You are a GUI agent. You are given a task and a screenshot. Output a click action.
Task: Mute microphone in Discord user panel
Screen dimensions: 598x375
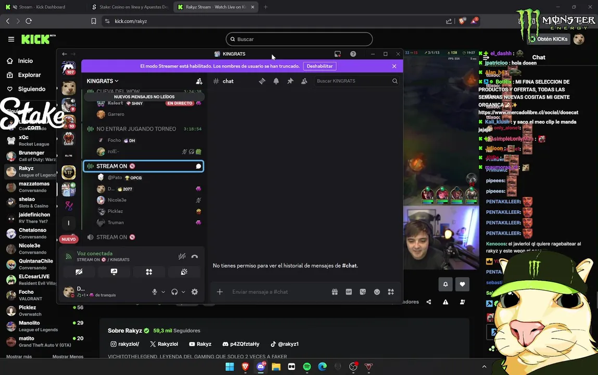155,292
